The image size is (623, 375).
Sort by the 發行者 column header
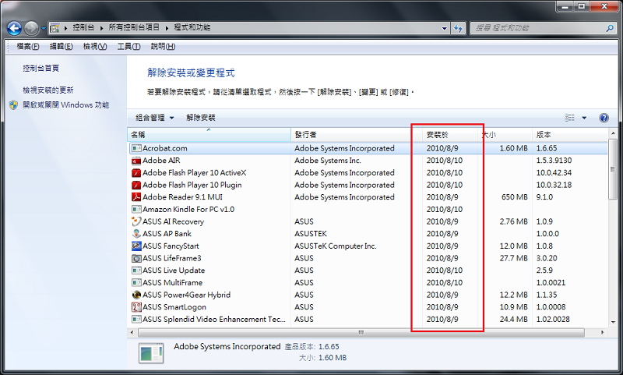point(357,135)
